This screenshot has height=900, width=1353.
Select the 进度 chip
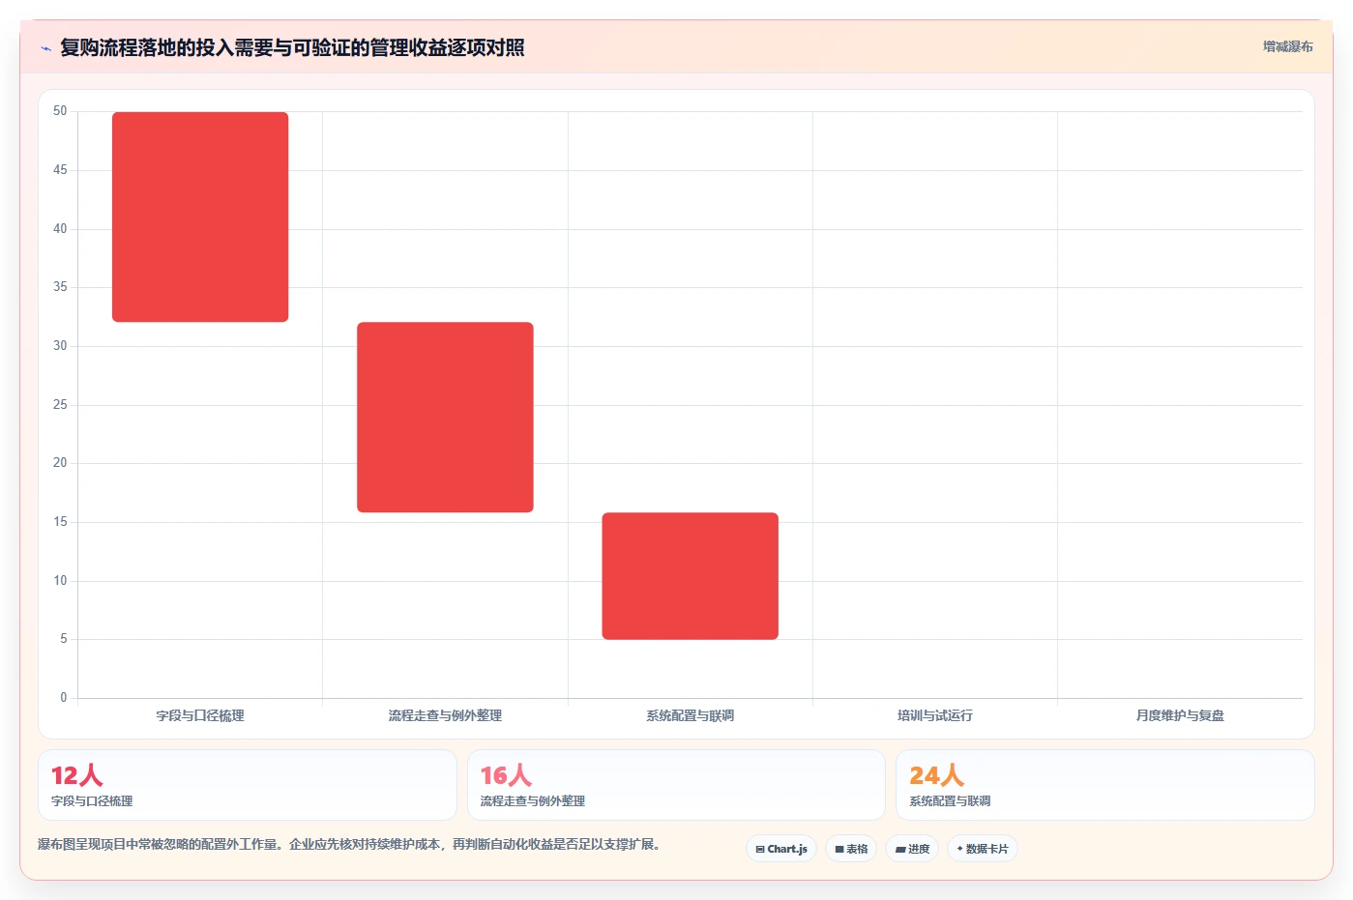tap(912, 849)
